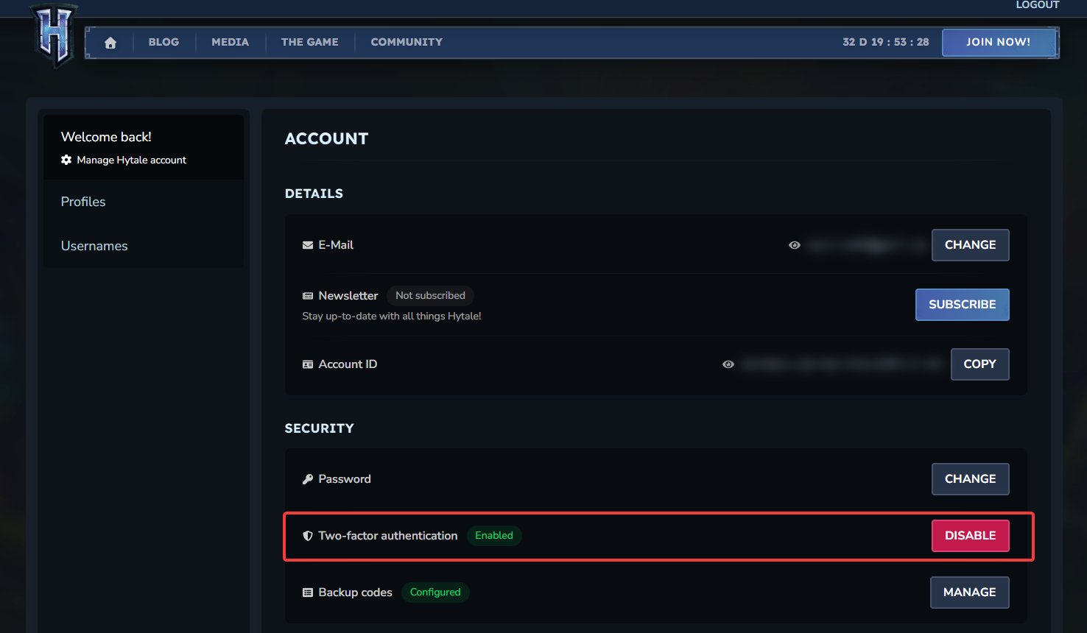Show the hidden Account ID using eye icon
The height and width of the screenshot is (633, 1087).
[728, 364]
